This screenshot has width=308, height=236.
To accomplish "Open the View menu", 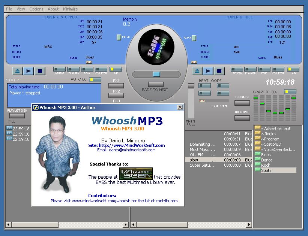I will [x=21, y=9].
